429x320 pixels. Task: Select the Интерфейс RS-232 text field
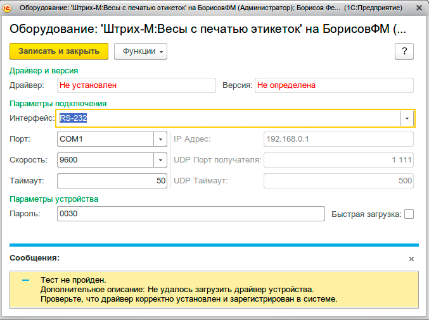(x=228, y=118)
